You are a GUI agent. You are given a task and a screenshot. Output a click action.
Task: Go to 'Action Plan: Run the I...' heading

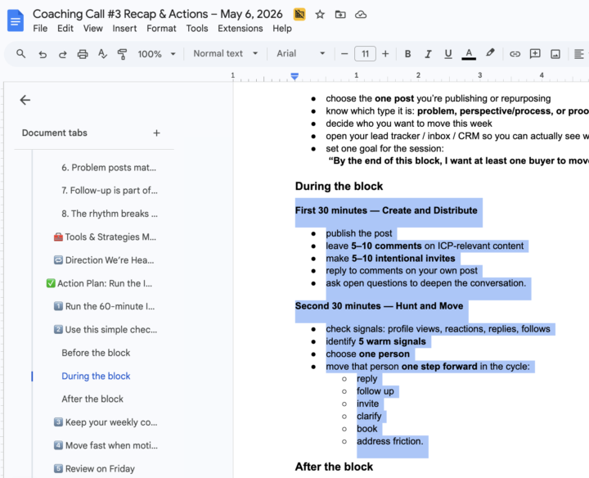point(99,284)
